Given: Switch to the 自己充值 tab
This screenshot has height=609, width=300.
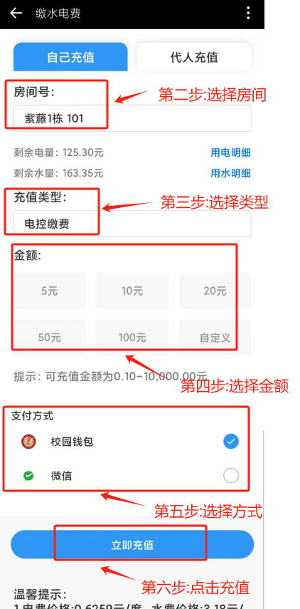Looking at the screenshot, I should (70, 57).
